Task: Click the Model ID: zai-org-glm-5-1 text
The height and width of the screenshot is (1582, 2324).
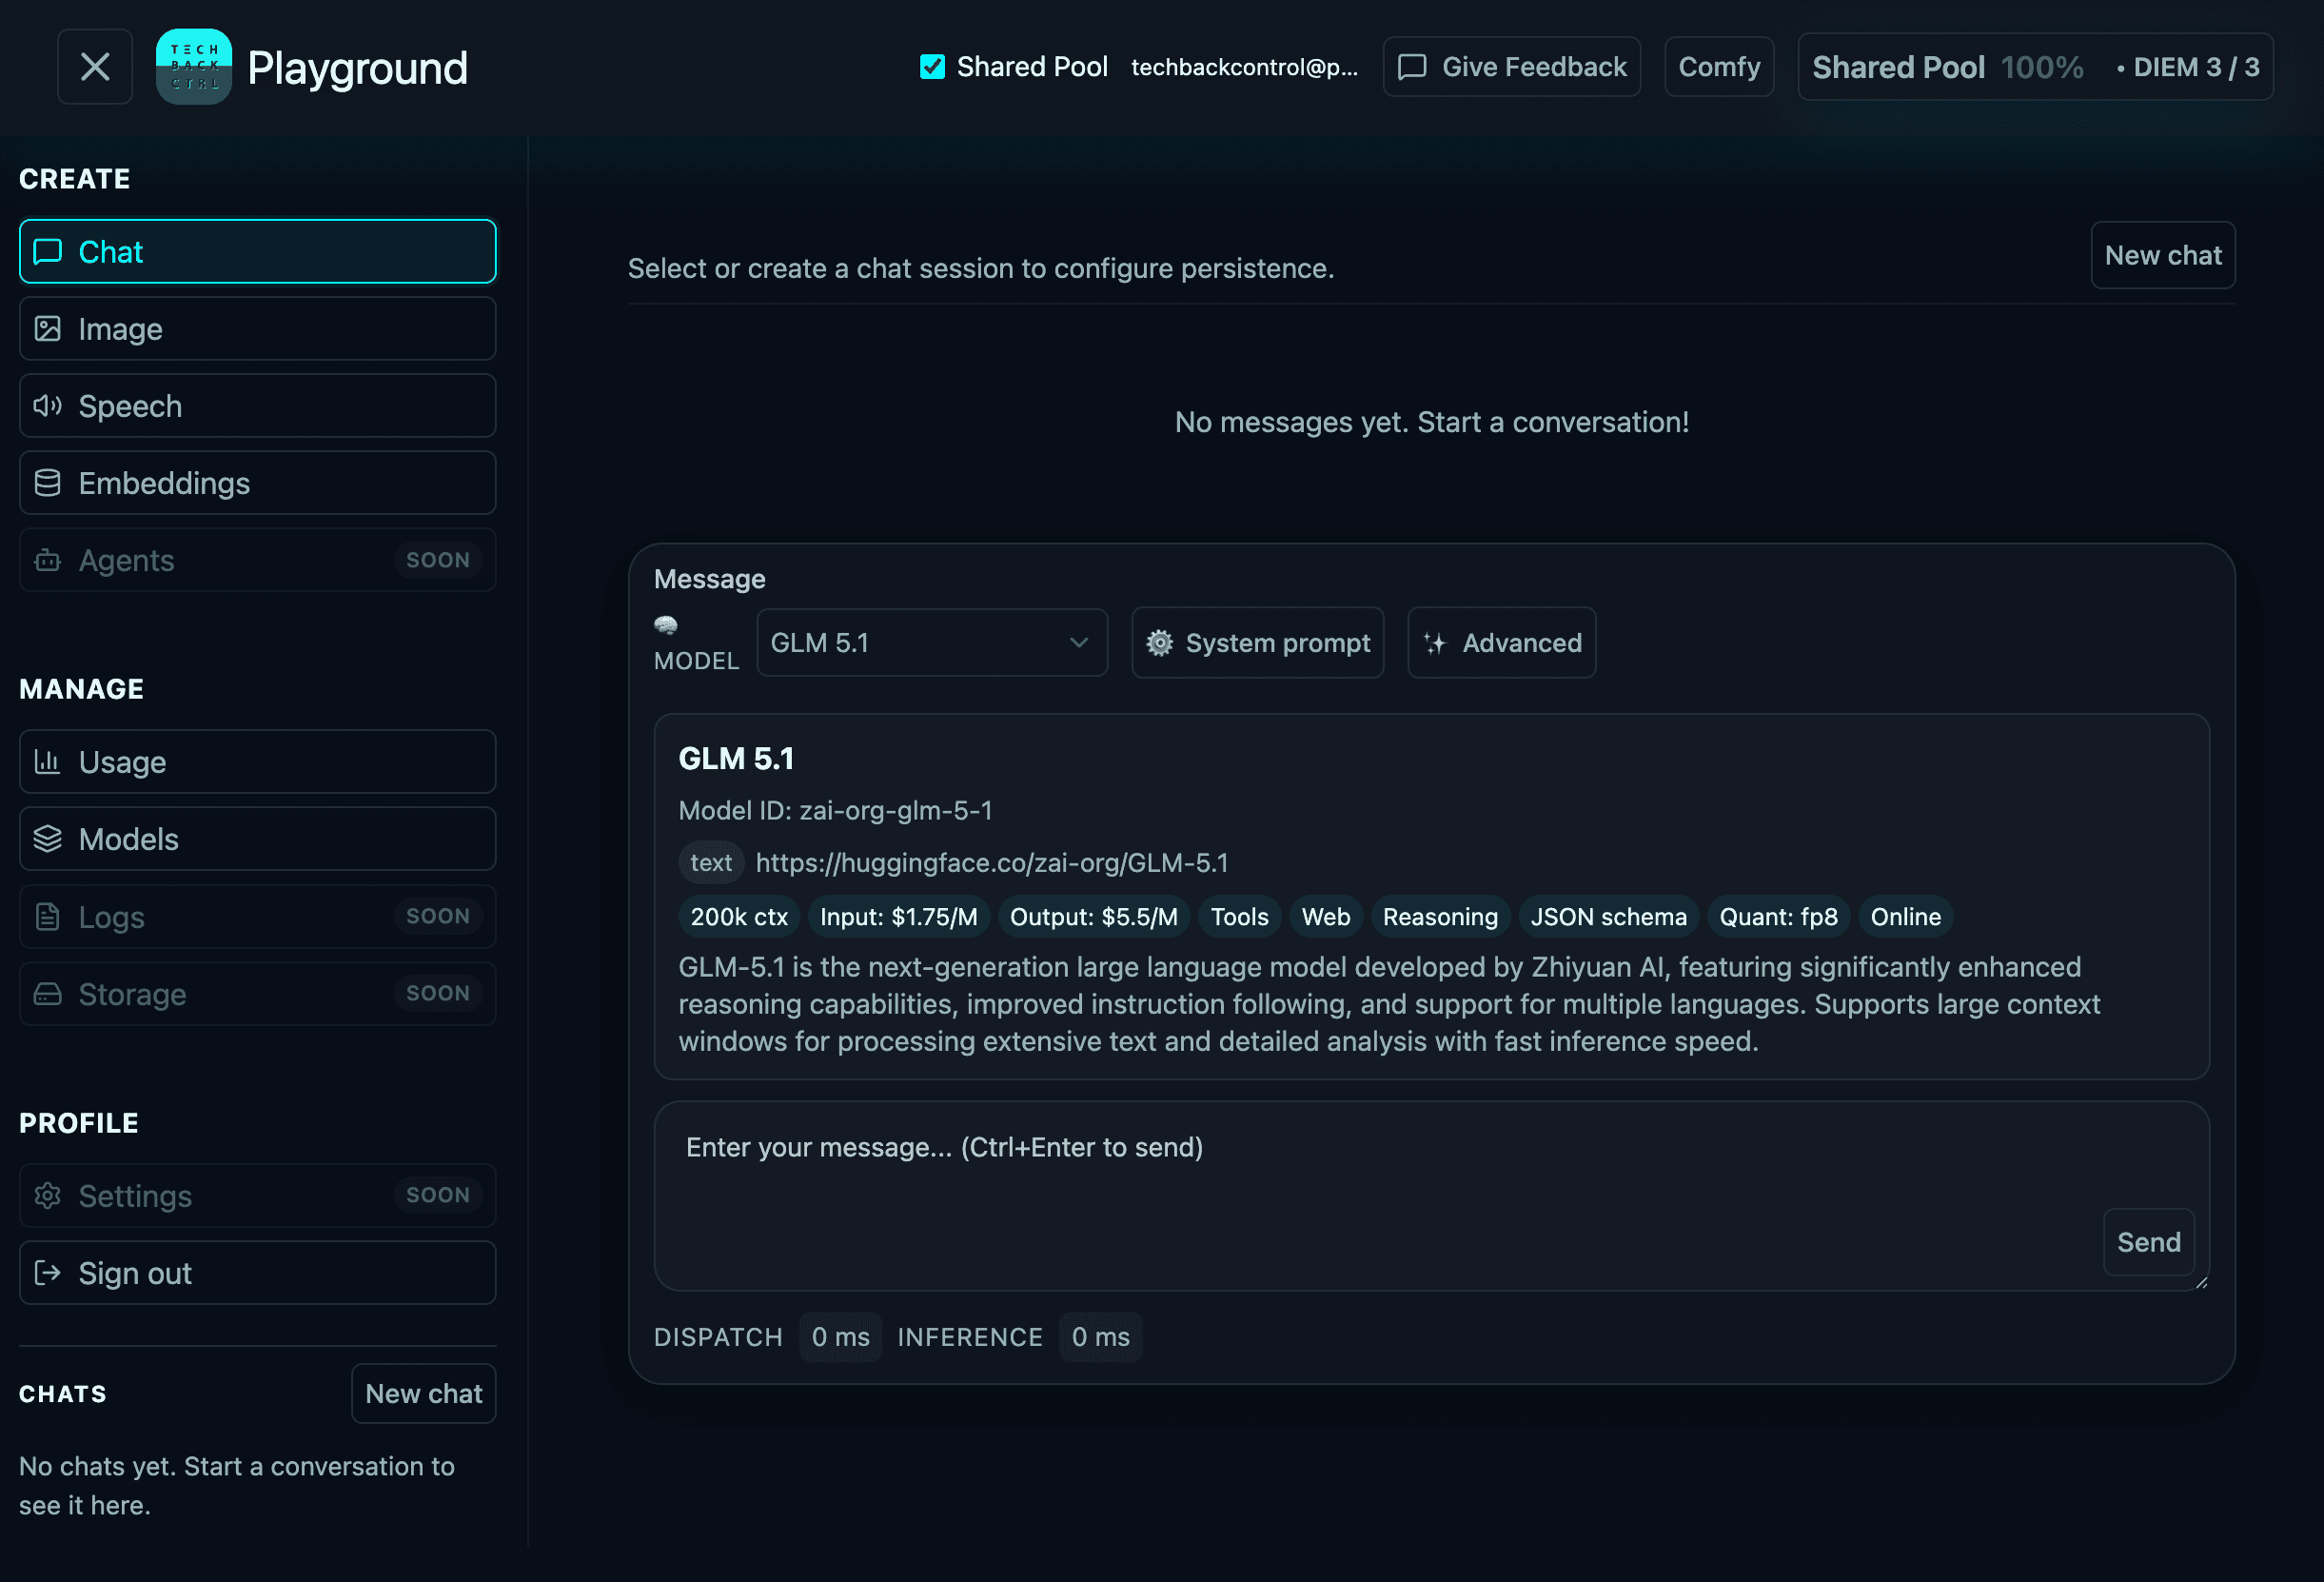Action: [x=836, y=811]
